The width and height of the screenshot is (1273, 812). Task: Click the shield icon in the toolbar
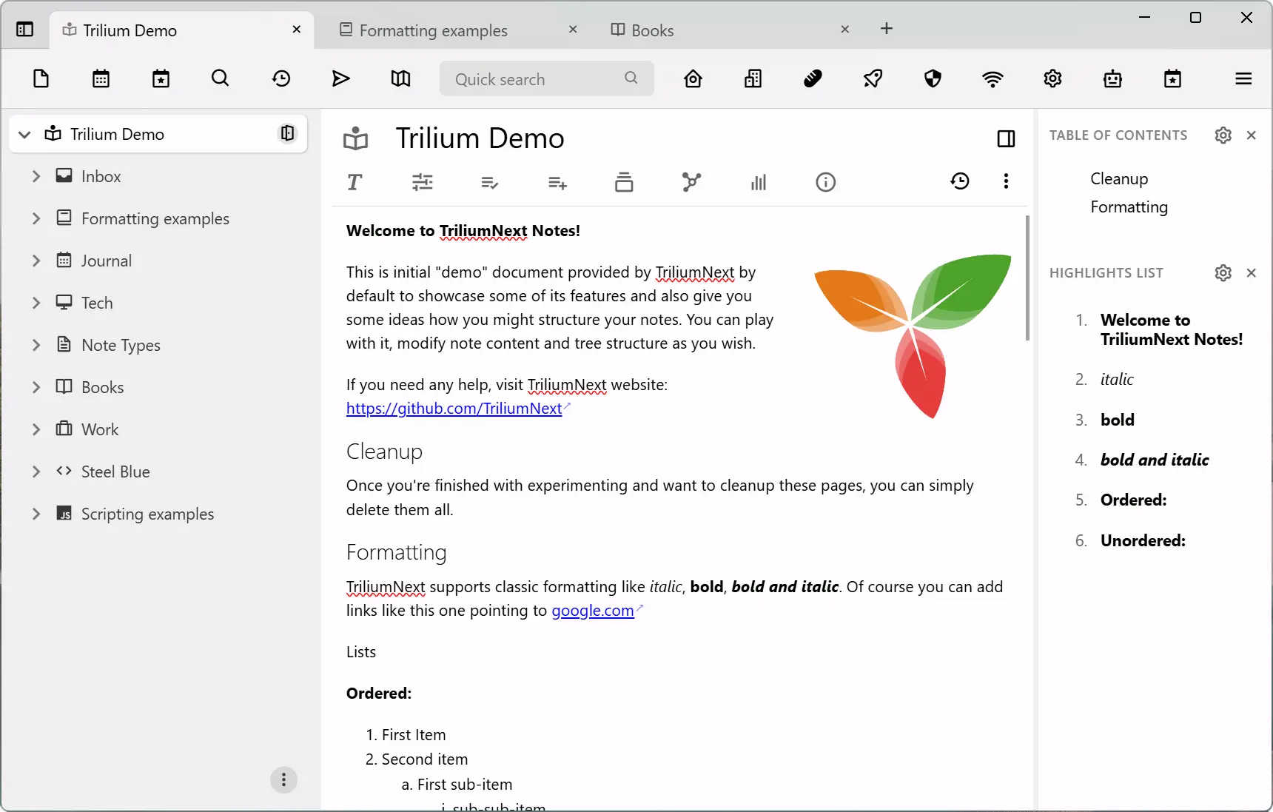click(x=933, y=78)
